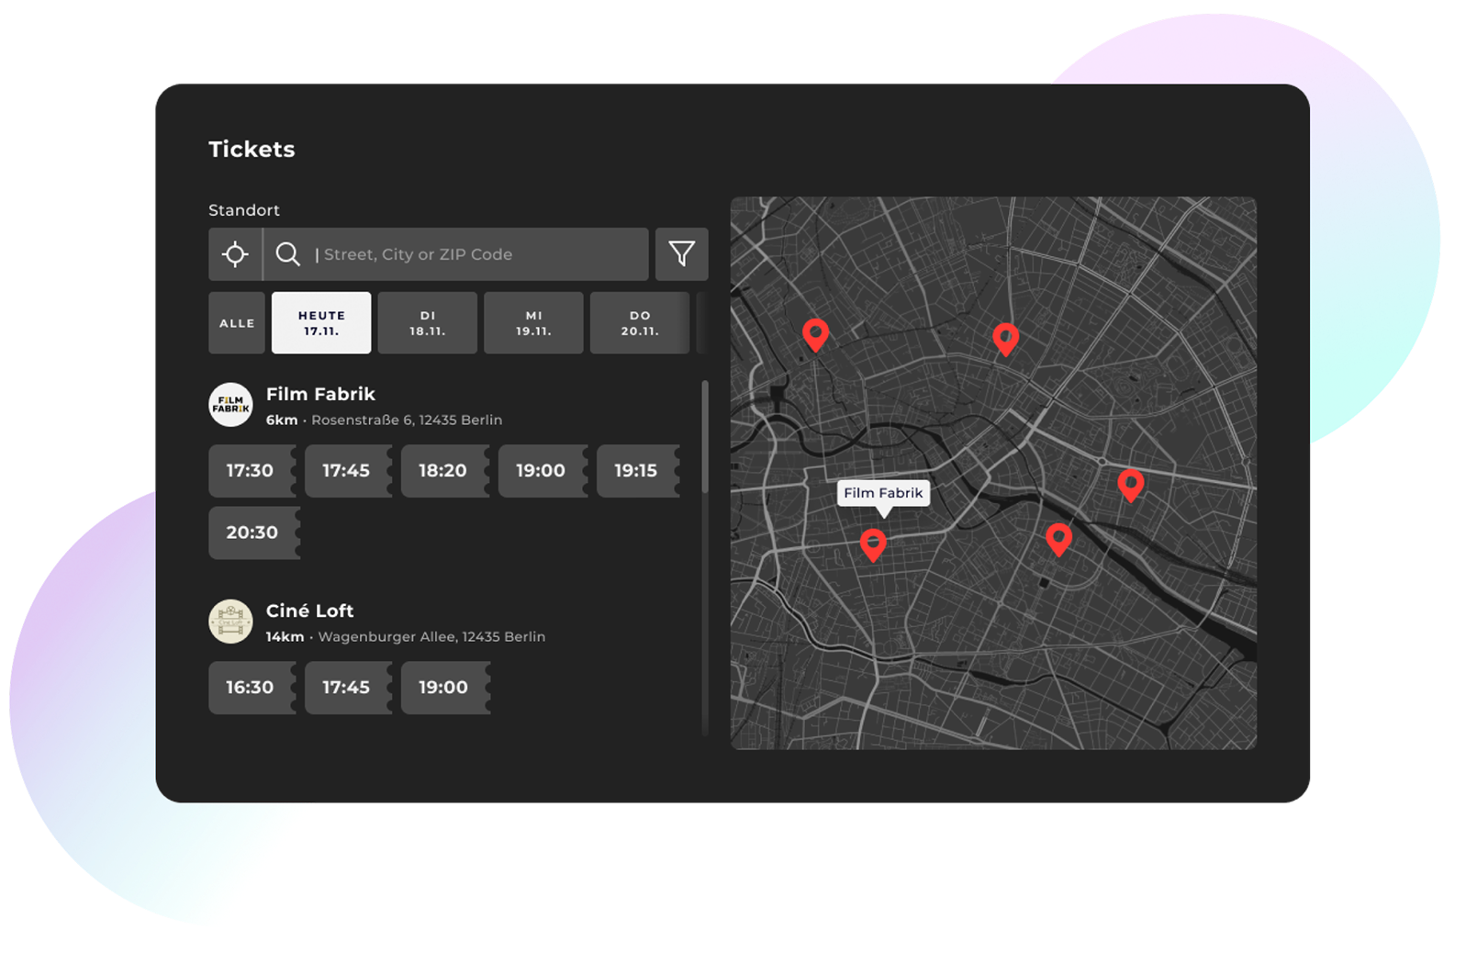Select the HEUTE 17.11. date tab
1466x964 pixels.
point(321,323)
